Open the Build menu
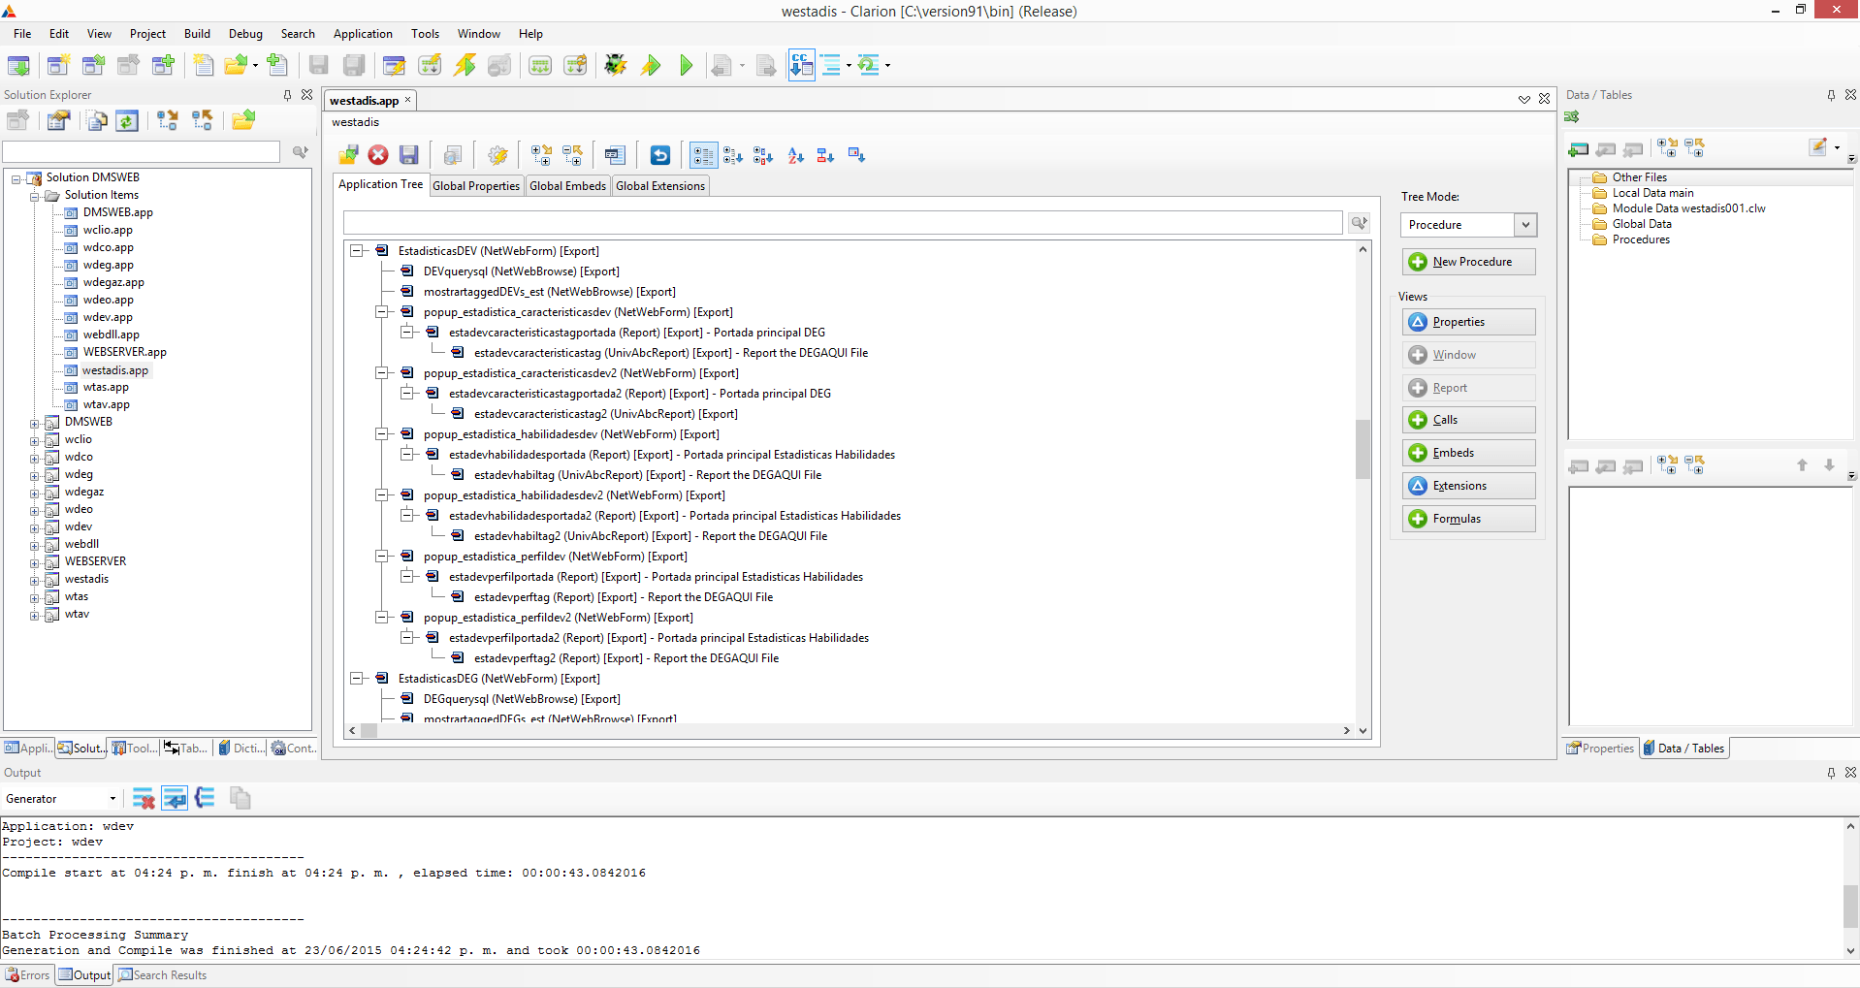 click(x=197, y=34)
